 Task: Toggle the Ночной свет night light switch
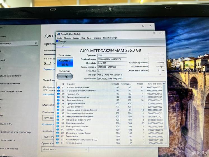[x=47, y=63]
